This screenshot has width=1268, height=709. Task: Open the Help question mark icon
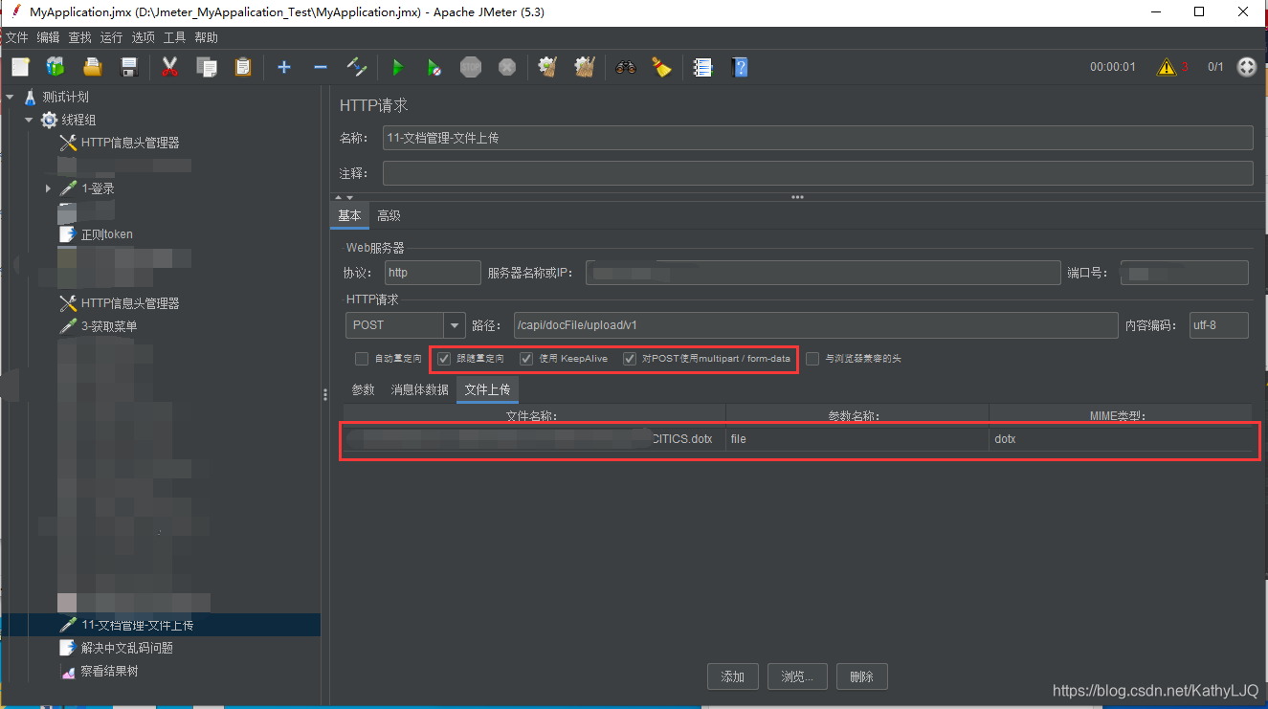coord(740,67)
